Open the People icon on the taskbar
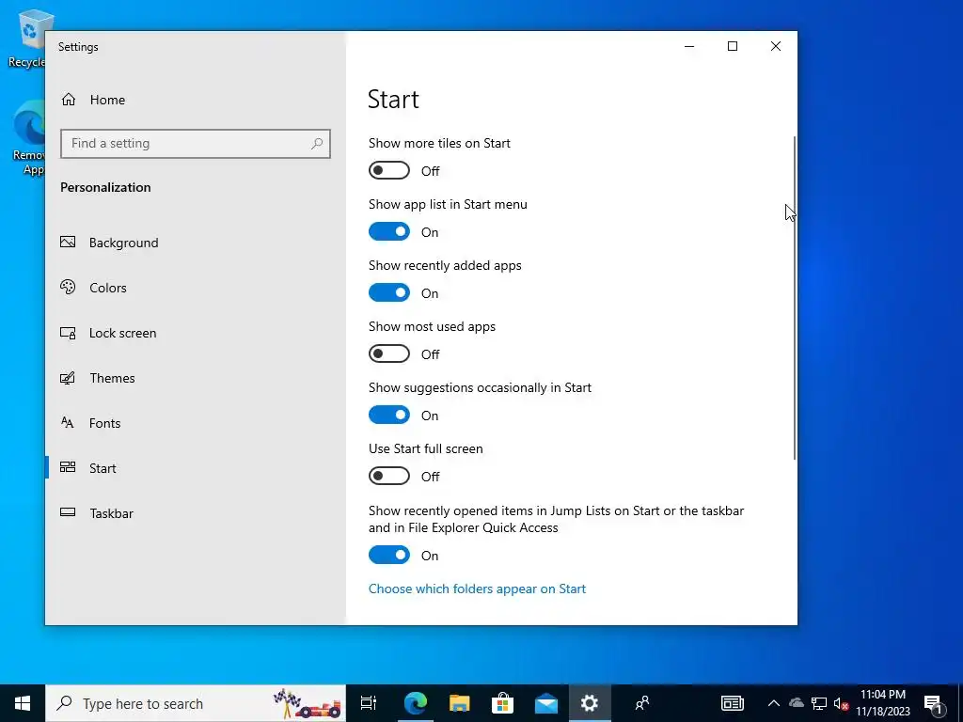The width and height of the screenshot is (963, 722). 641,703
